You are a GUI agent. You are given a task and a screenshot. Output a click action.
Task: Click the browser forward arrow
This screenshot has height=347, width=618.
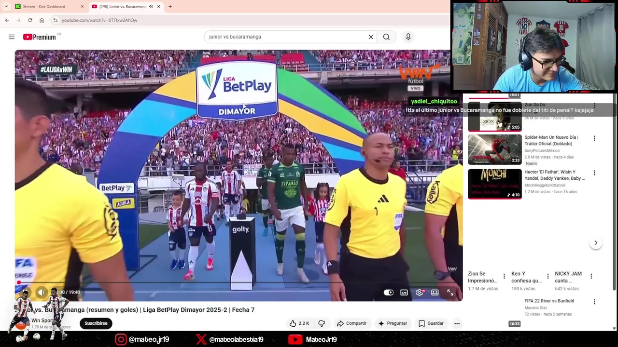coord(18,20)
